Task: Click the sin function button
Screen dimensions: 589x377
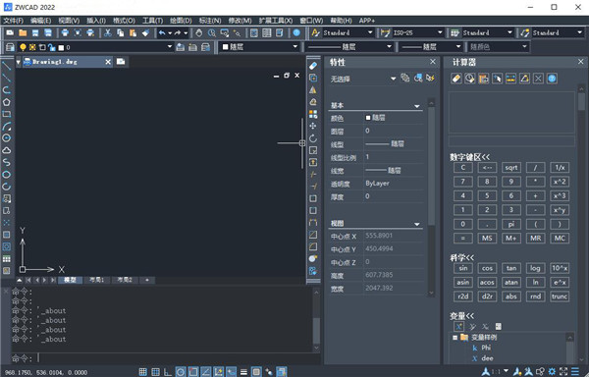Action: click(462, 268)
